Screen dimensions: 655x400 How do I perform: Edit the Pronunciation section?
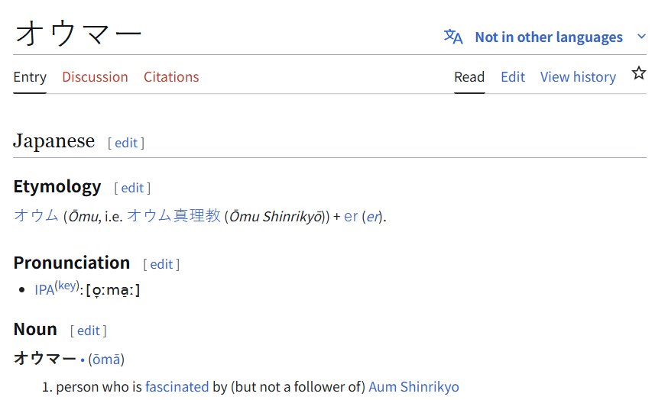point(161,264)
